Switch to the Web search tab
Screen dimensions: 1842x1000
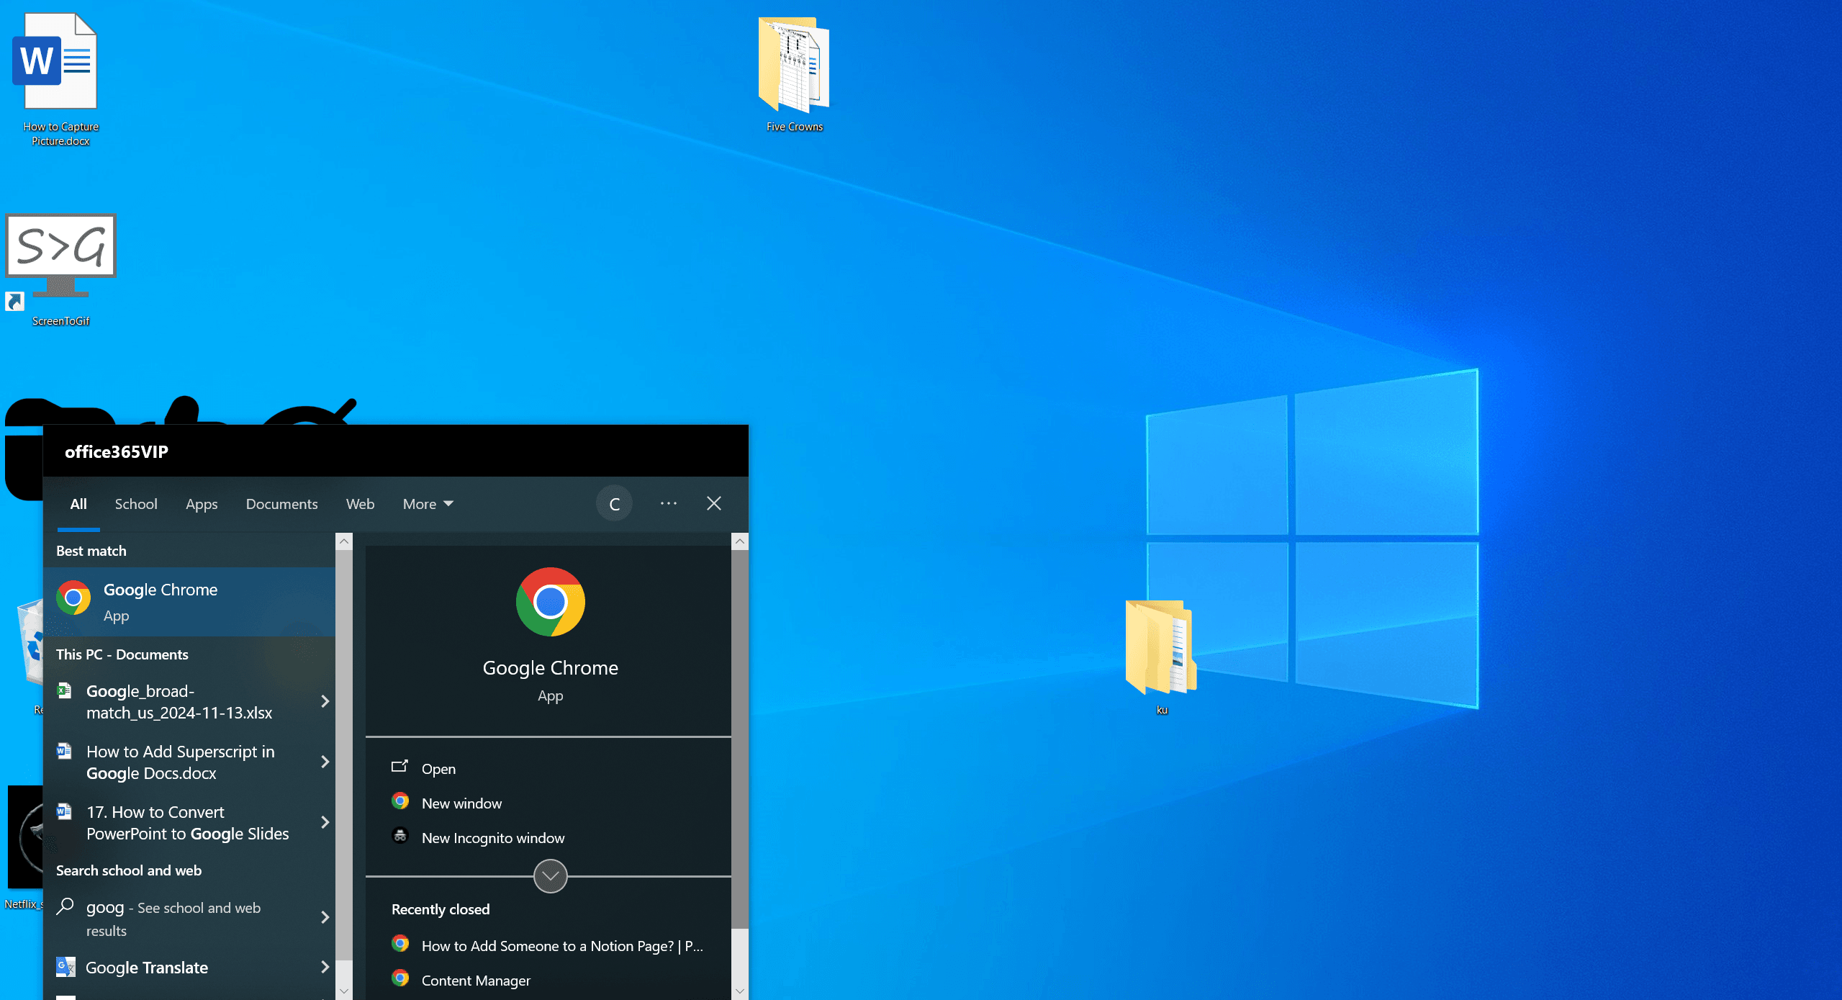coord(360,504)
